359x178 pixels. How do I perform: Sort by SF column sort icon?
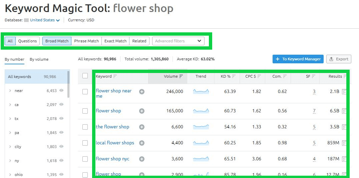314,76
